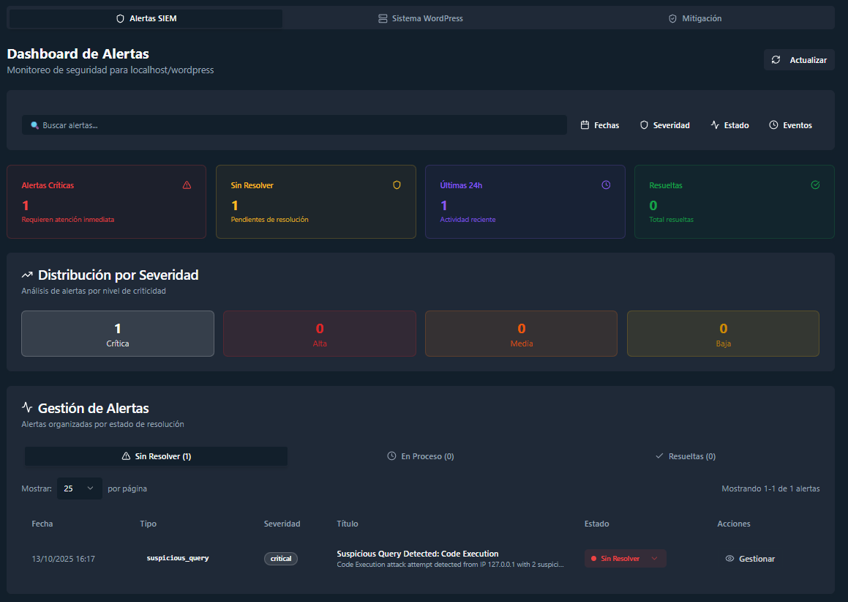
Task: Switch to En Proceso (0) tab
Action: 421,456
